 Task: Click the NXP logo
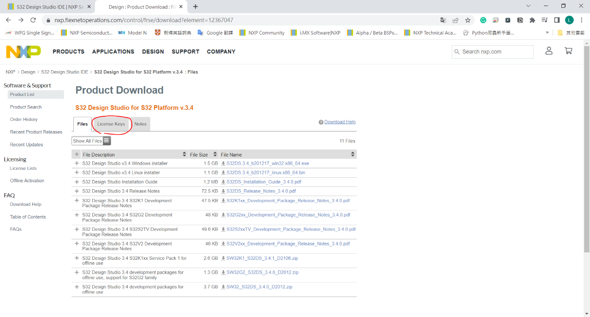click(x=24, y=52)
